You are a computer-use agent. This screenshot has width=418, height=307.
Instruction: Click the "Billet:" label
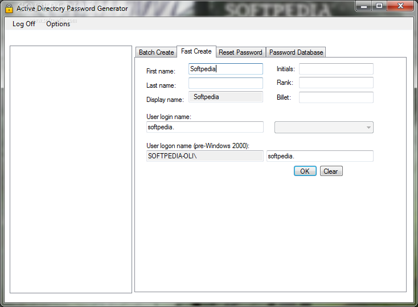[284, 97]
